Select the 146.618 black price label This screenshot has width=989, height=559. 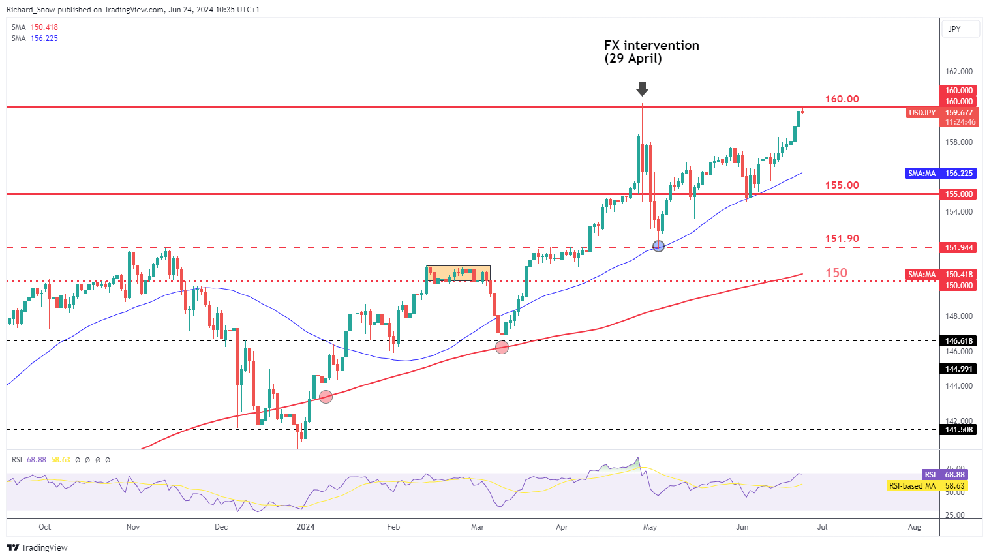[959, 341]
